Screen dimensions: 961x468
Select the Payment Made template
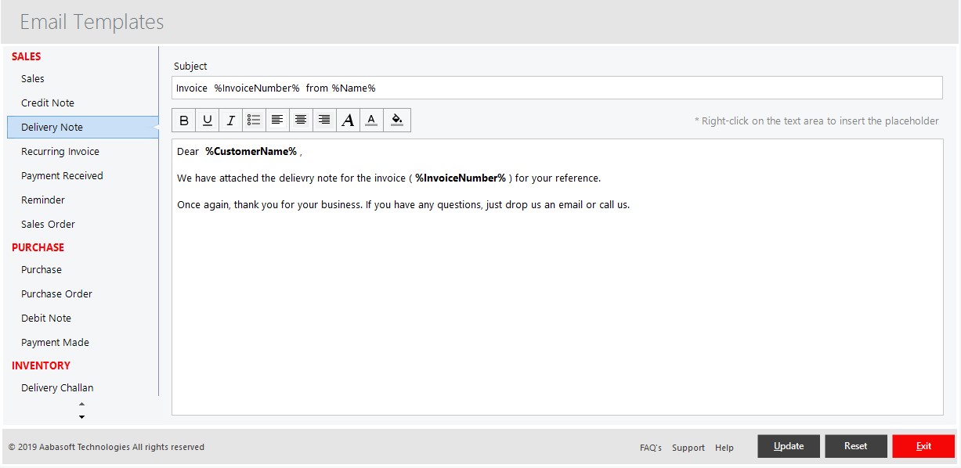(55, 342)
